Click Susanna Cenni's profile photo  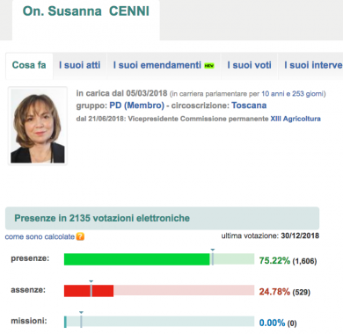pyautogui.click(x=38, y=126)
